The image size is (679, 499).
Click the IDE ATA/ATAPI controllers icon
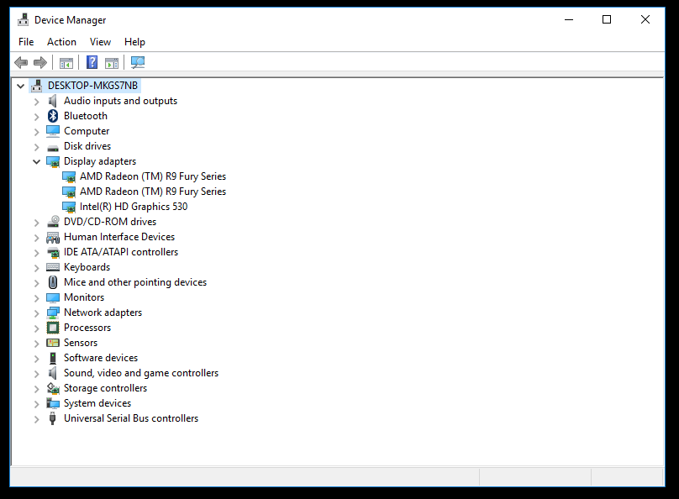(x=53, y=252)
